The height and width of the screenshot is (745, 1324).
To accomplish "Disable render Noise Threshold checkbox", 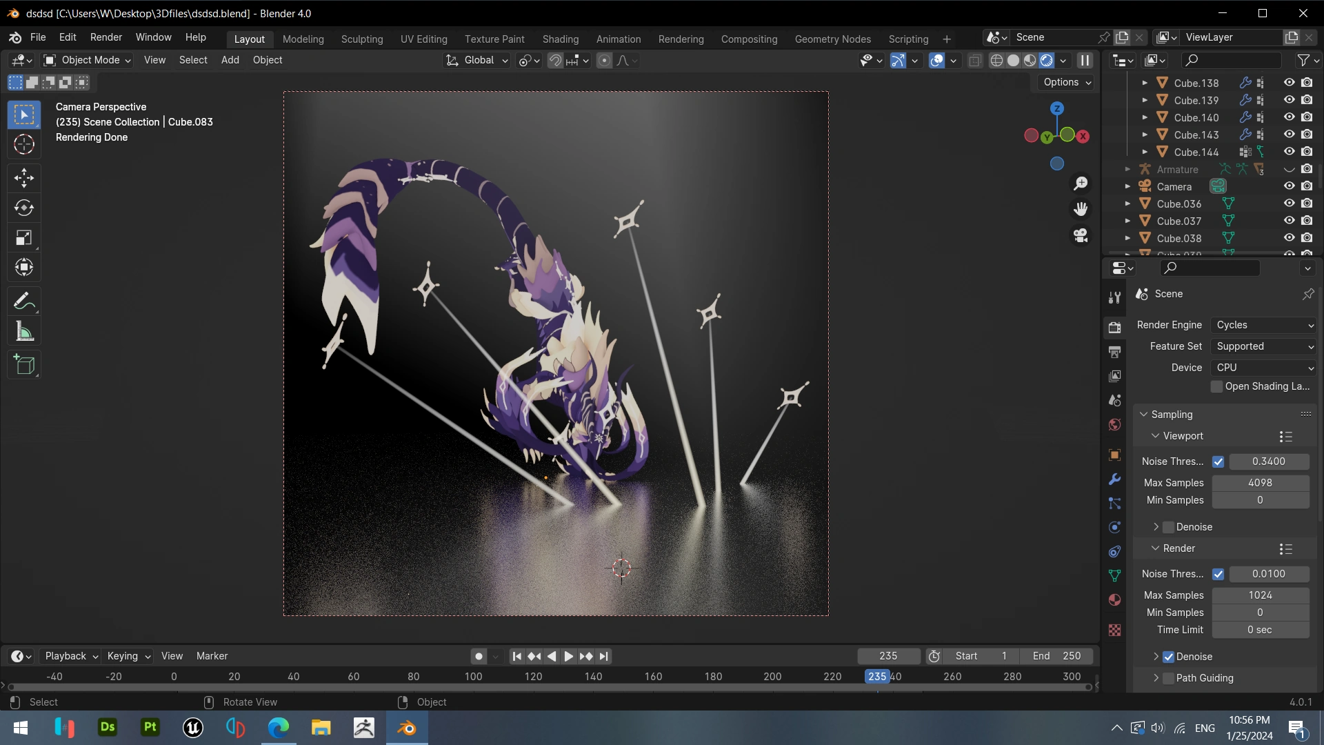I will coord(1218,574).
